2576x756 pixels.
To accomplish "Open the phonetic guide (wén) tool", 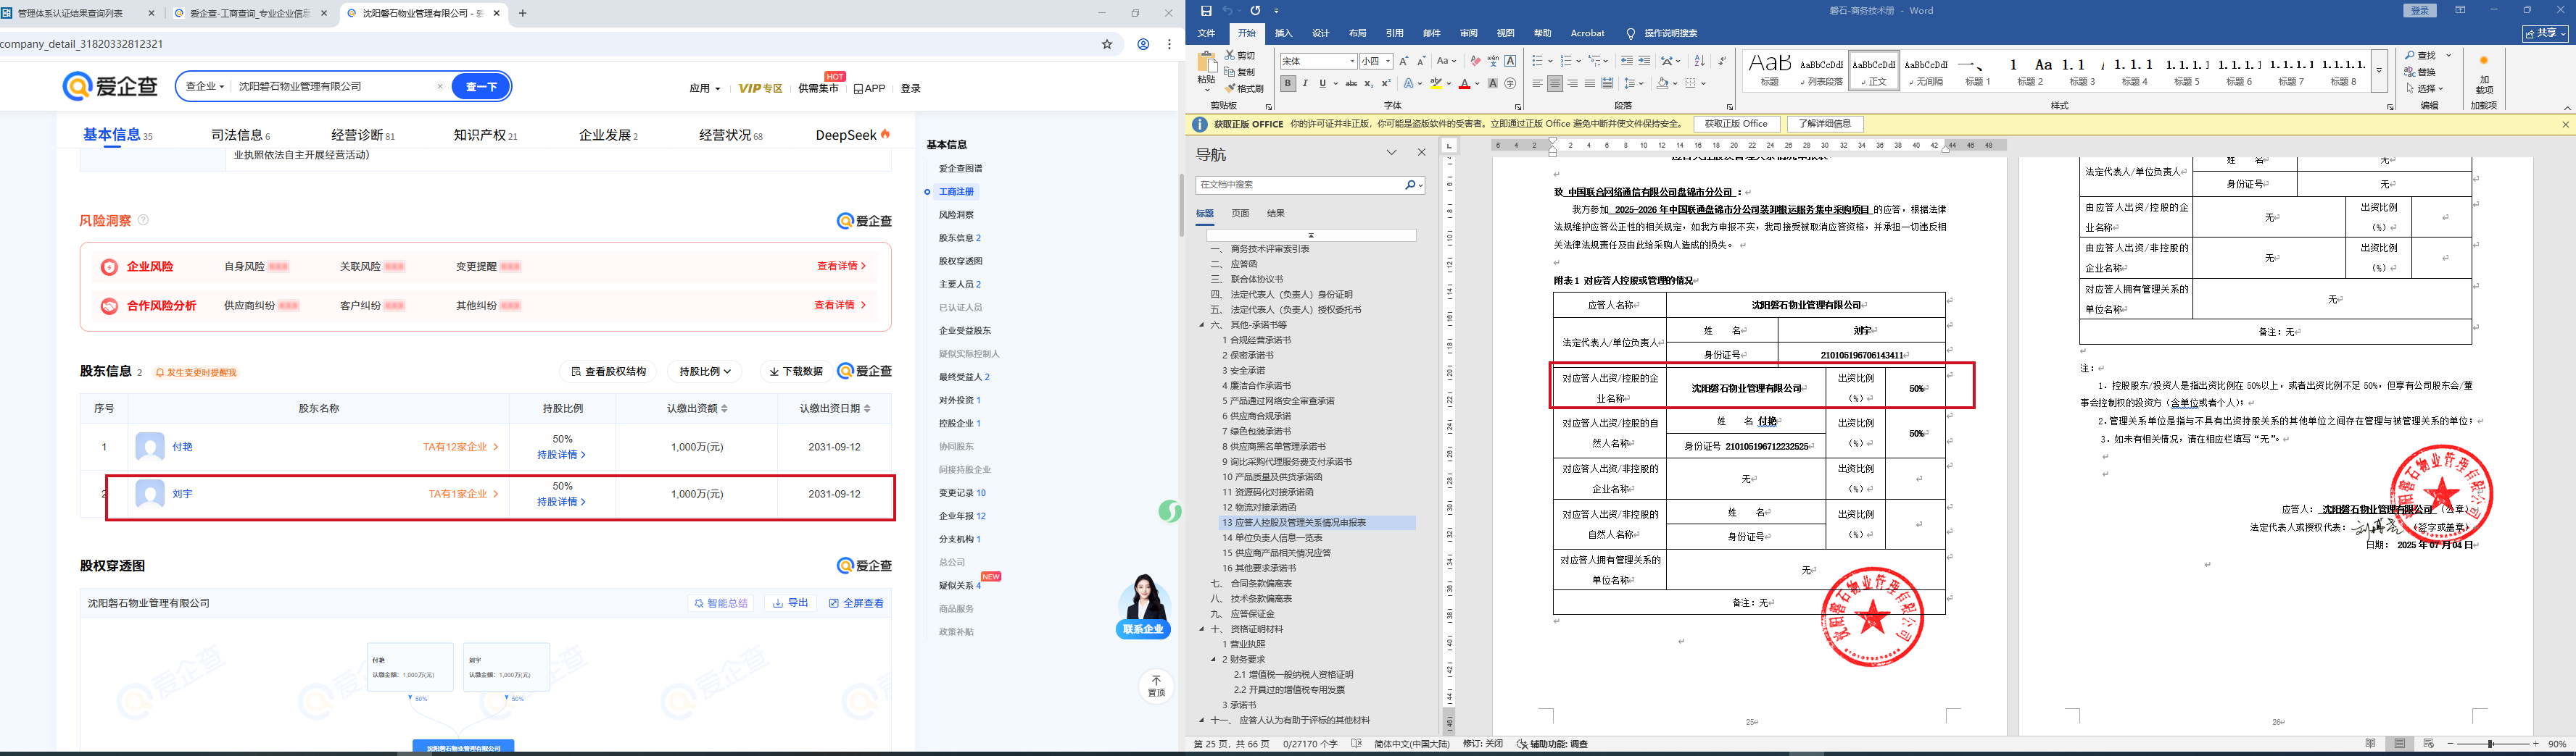I will [x=1493, y=61].
